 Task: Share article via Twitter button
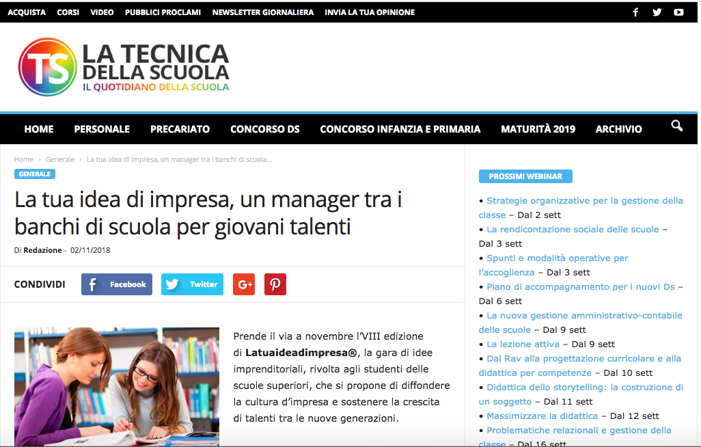click(x=192, y=284)
